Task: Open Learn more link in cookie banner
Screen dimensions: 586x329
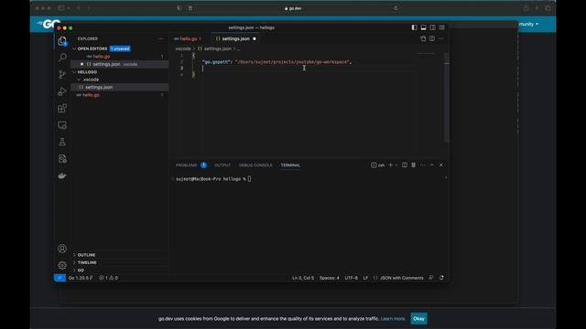Action: pos(393,319)
